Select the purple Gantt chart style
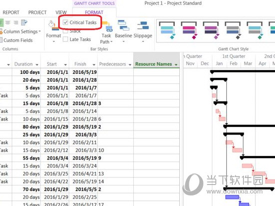This screenshot has width=275, height=206. [x=211, y=30]
